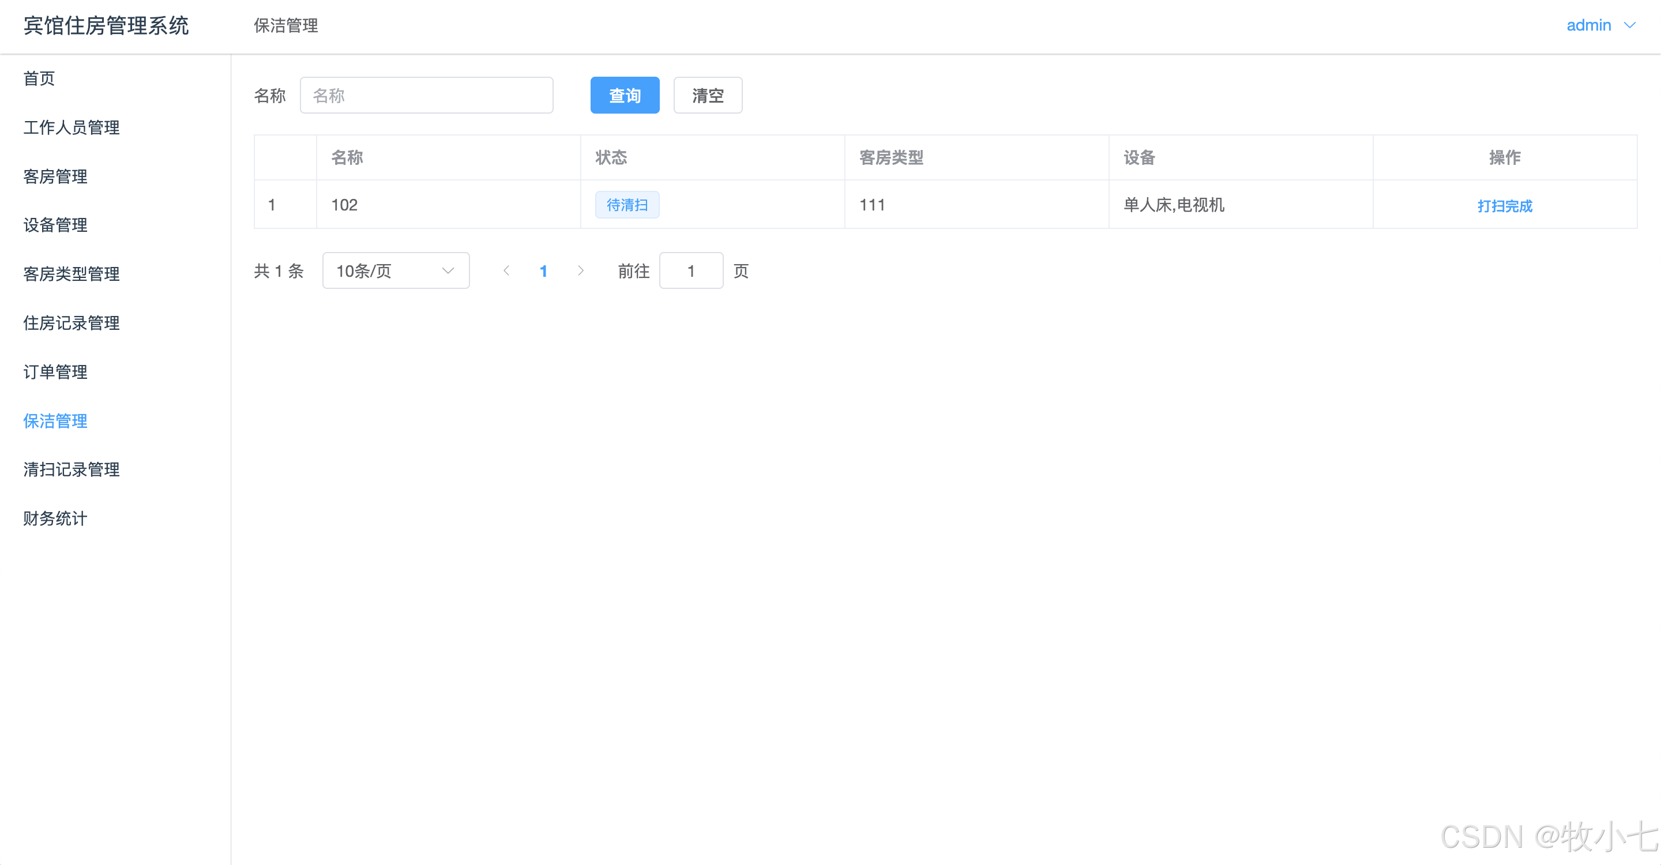Click the 打扫完成 link for room 102
The image size is (1661, 865).
1504,206
